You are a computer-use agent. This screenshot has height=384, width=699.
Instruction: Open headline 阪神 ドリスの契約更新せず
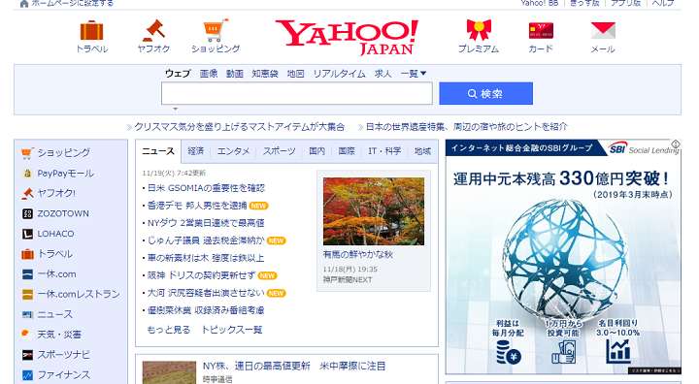click(x=202, y=275)
